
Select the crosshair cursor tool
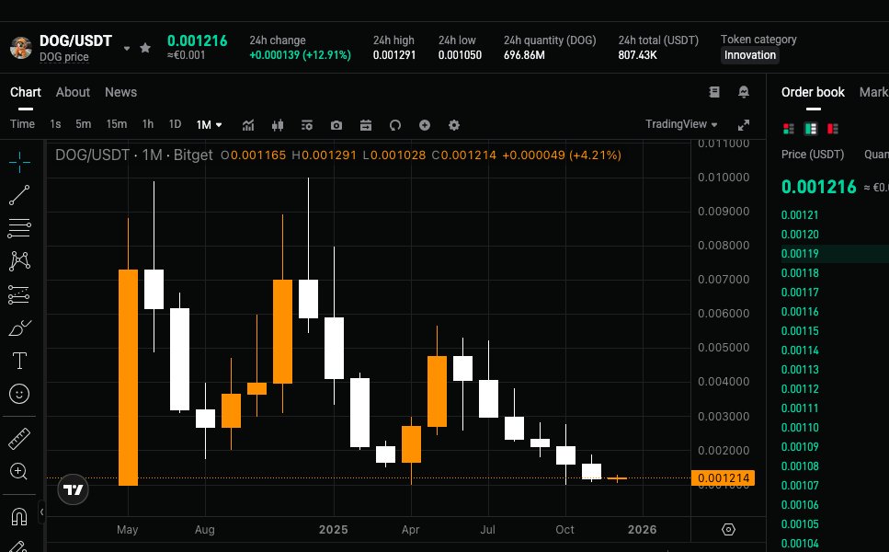coord(18,160)
